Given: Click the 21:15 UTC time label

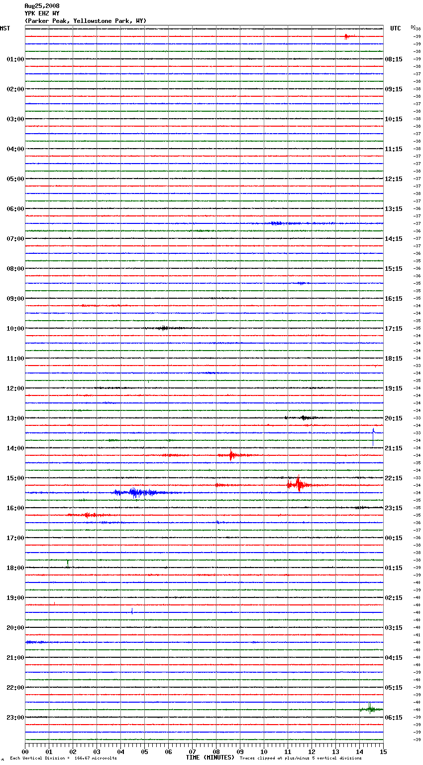Looking at the screenshot, I should click(394, 448).
